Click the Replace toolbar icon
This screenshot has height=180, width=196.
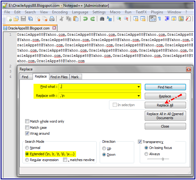tap(109, 19)
